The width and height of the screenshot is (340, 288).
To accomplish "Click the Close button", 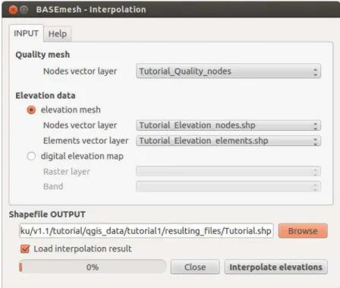I will coord(195,267).
